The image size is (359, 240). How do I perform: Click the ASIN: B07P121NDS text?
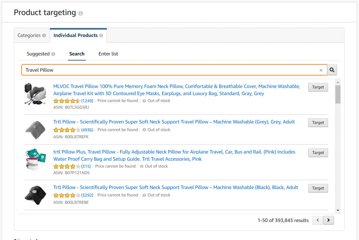click(72, 173)
